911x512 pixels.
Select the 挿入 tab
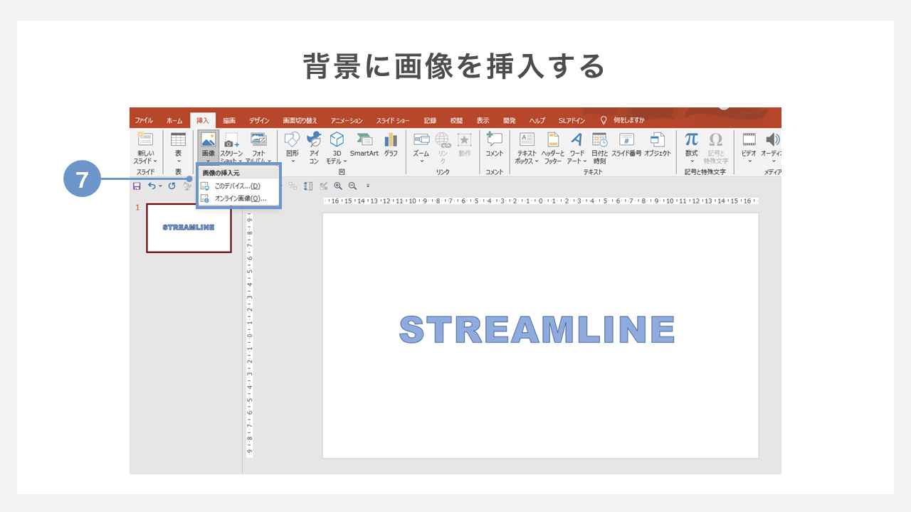coord(203,120)
